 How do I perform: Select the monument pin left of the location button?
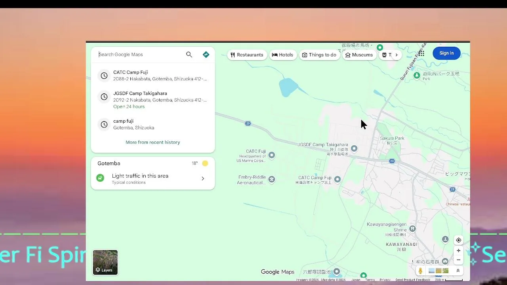445,239
